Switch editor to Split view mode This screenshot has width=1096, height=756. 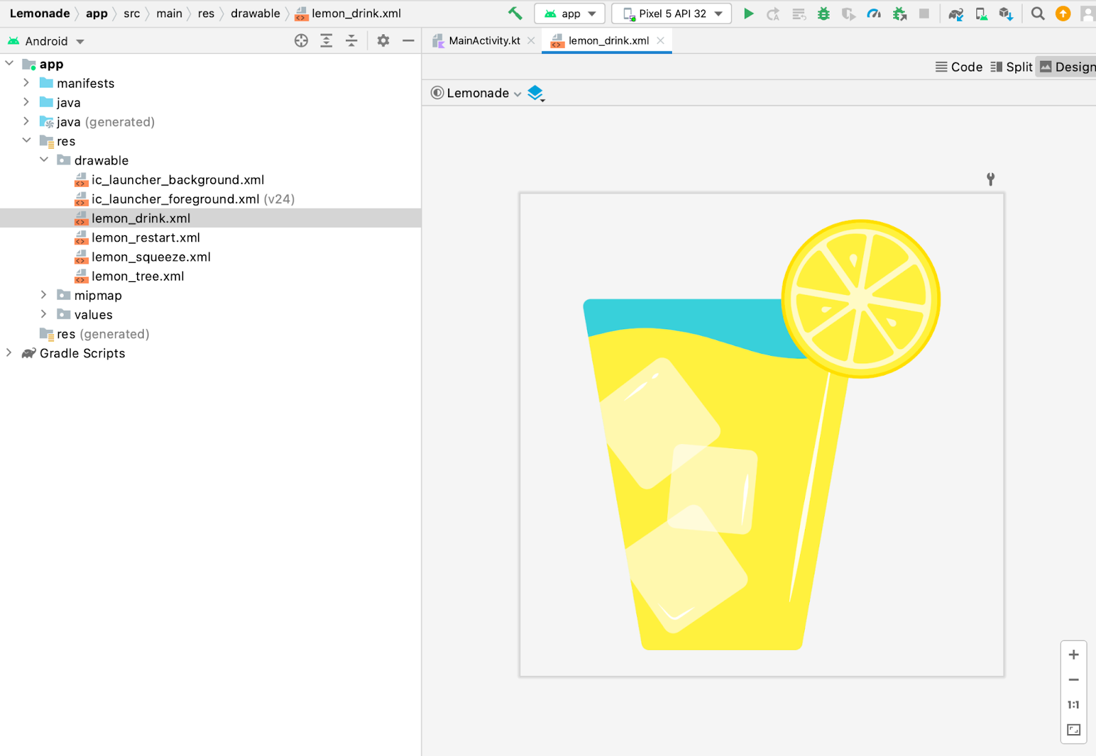click(1012, 67)
